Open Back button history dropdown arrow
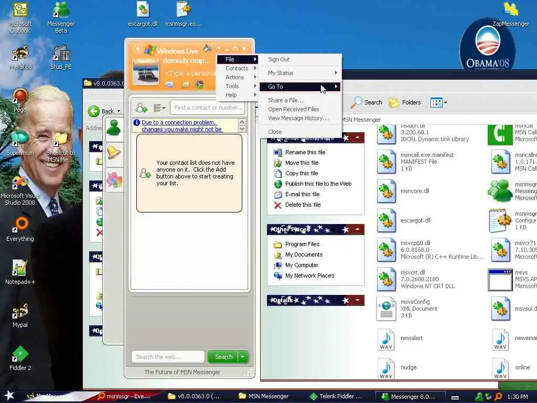The width and height of the screenshot is (537, 403). (x=119, y=111)
